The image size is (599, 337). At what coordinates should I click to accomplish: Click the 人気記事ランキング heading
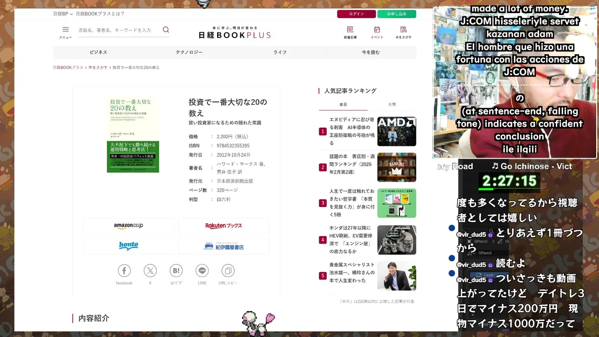(x=351, y=91)
